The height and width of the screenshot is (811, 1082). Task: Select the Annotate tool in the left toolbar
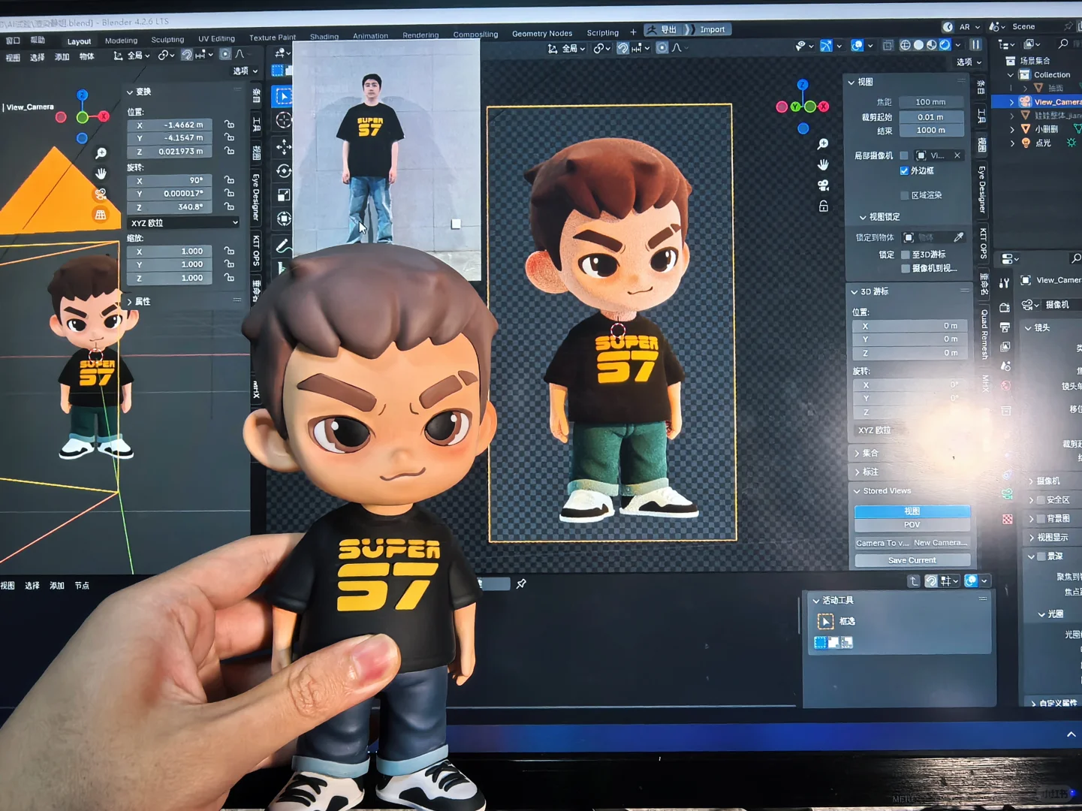[x=283, y=244]
